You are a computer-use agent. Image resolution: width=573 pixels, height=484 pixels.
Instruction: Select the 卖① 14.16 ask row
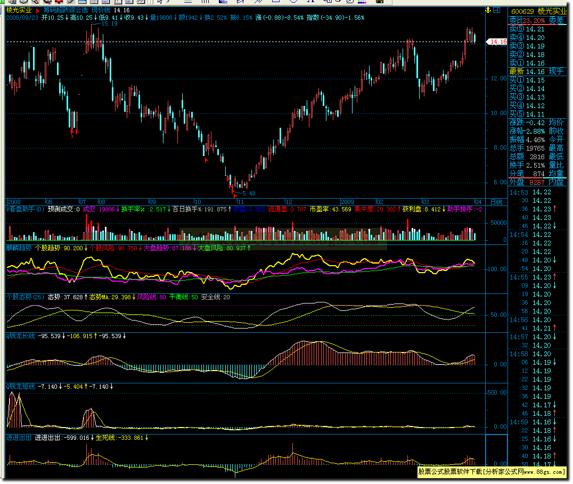tap(527, 63)
